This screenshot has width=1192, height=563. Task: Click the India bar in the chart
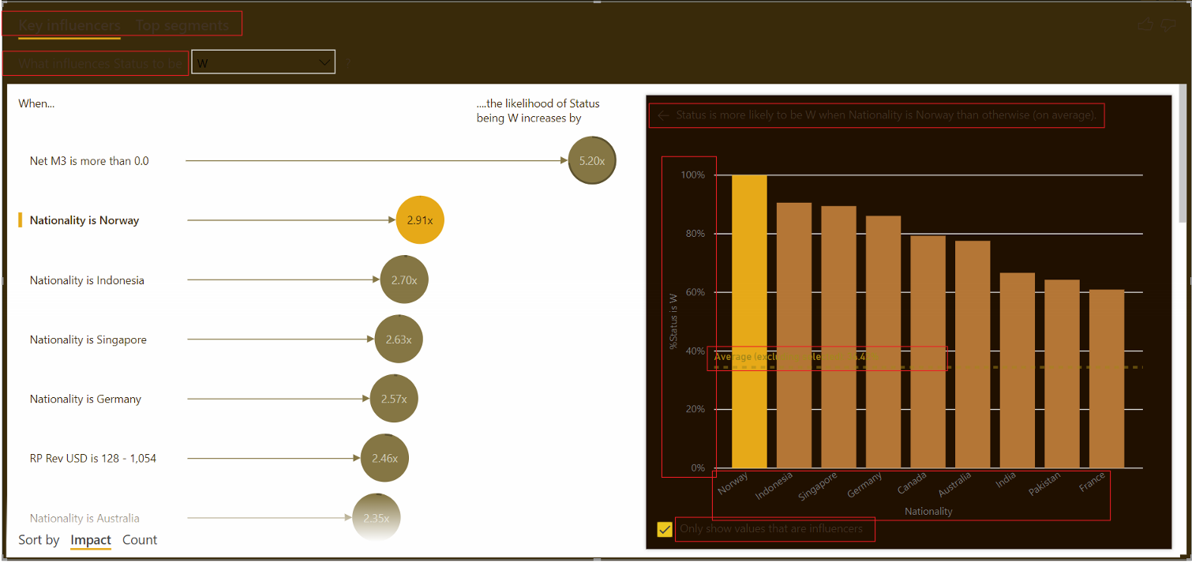(x=1017, y=370)
